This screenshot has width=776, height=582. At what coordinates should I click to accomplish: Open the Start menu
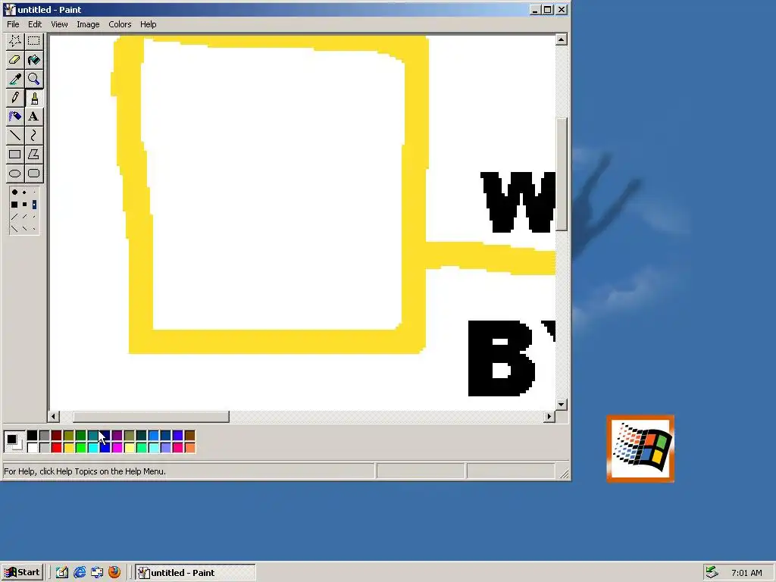pyautogui.click(x=22, y=573)
